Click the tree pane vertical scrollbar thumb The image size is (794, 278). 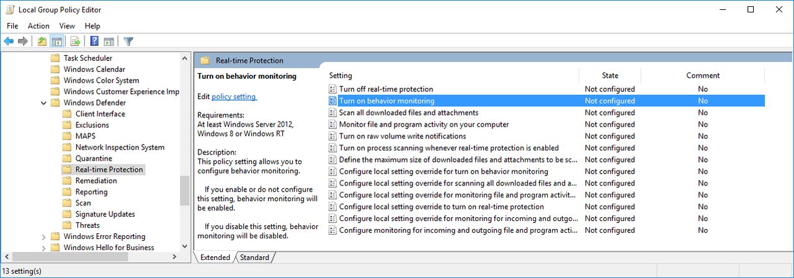(x=184, y=191)
